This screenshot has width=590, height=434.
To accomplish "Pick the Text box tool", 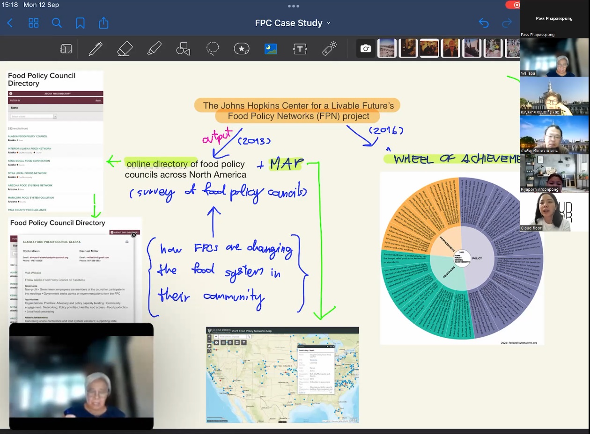I will click(300, 49).
